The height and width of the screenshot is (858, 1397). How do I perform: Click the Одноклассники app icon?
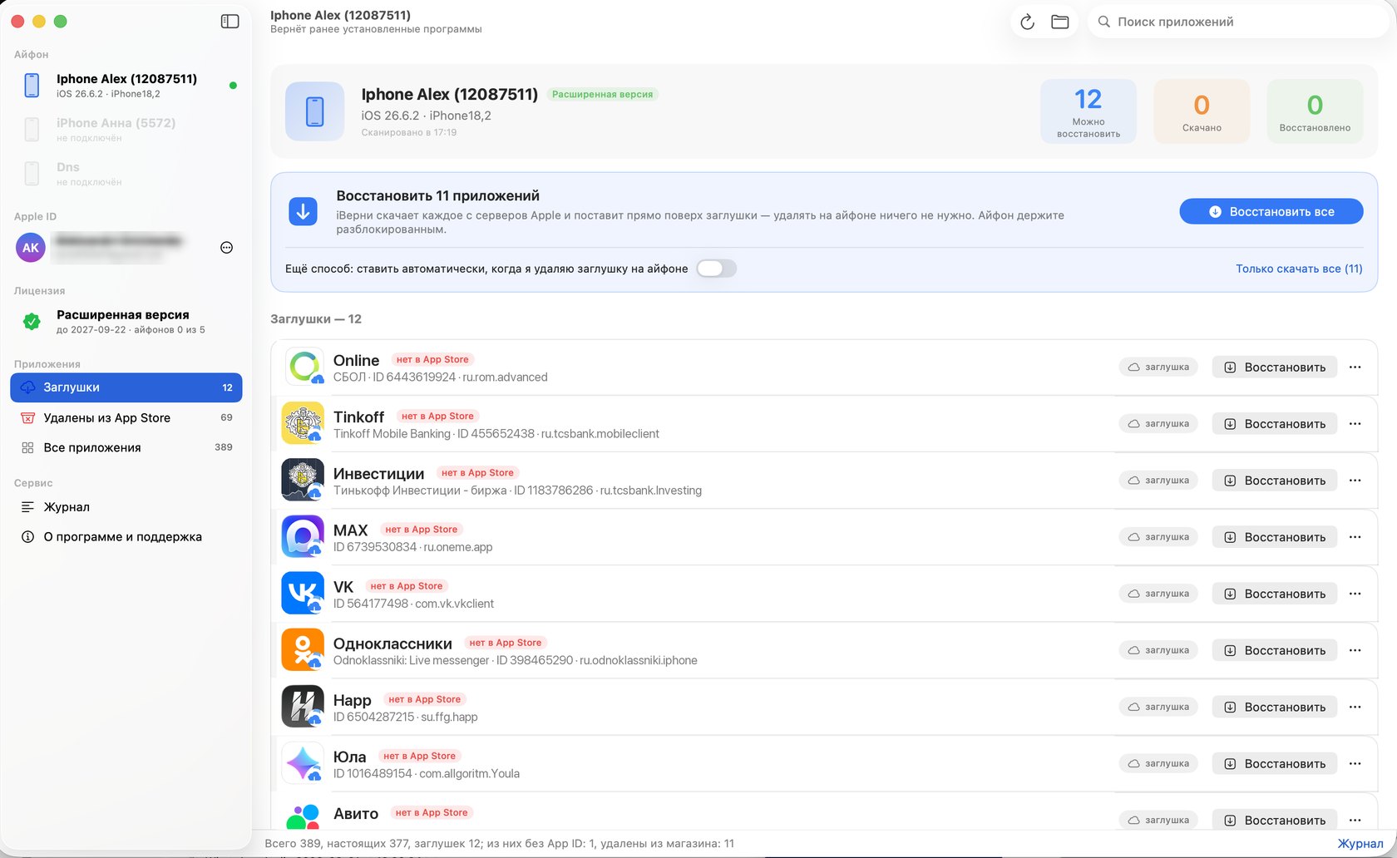tap(303, 649)
